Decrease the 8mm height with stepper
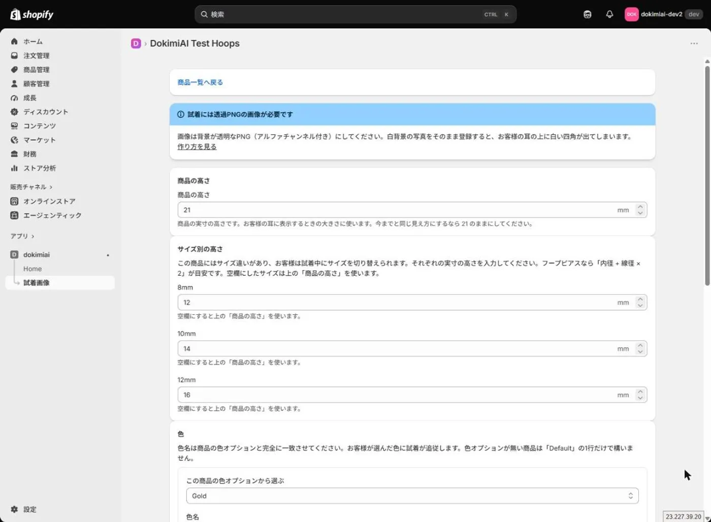This screenshot has height=522, width=711. click(x=640, y=306)
